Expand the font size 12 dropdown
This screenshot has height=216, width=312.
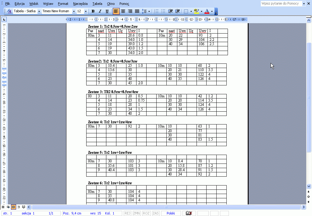86,11
